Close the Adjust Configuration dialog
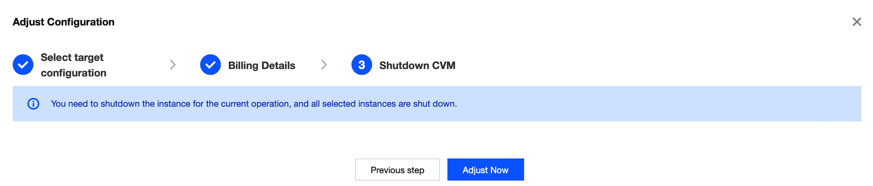This screenshot has width=873, height=186. [x=856, y=22]
